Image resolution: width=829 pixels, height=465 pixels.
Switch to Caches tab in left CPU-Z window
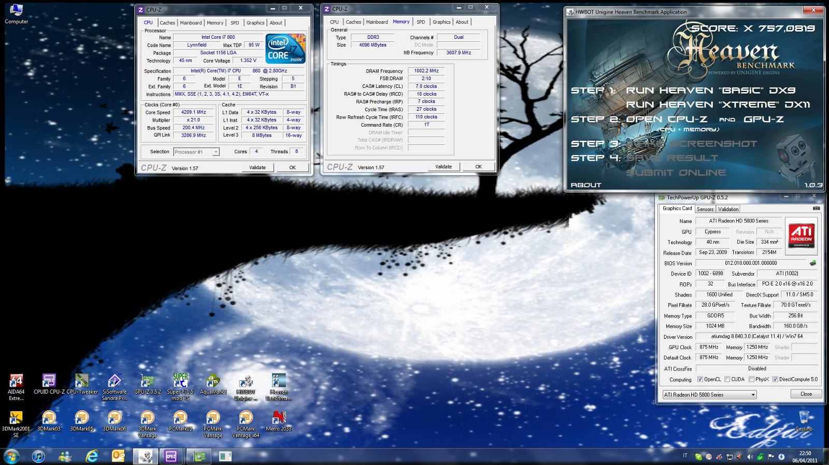pyautogui.click(x=167, y=23)
